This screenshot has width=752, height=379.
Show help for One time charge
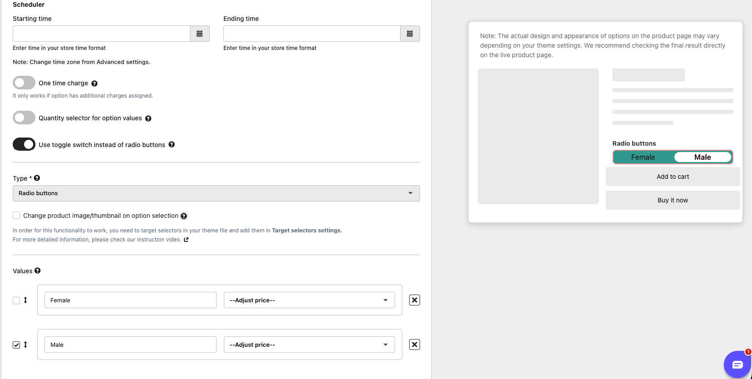[x=94, y=84]
